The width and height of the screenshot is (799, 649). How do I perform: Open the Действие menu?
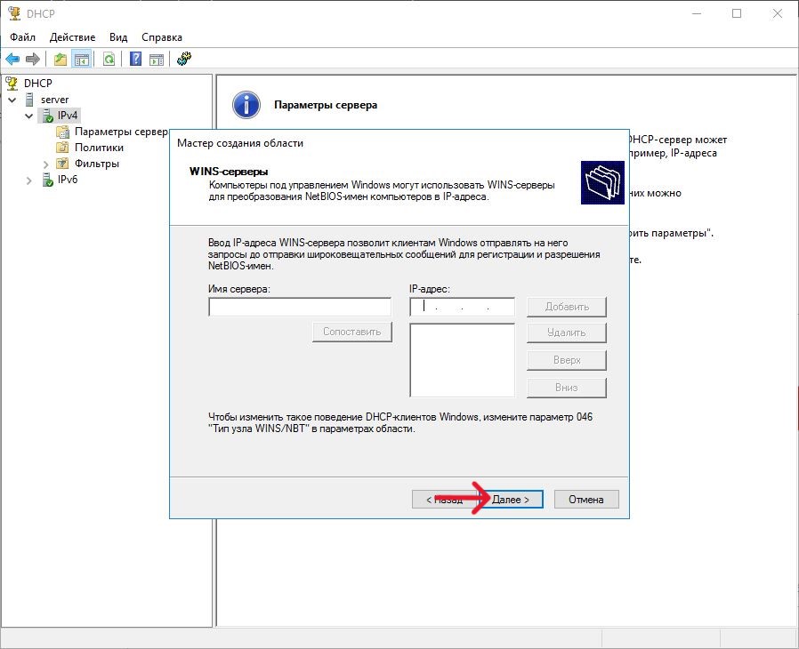tap(72, 37)
